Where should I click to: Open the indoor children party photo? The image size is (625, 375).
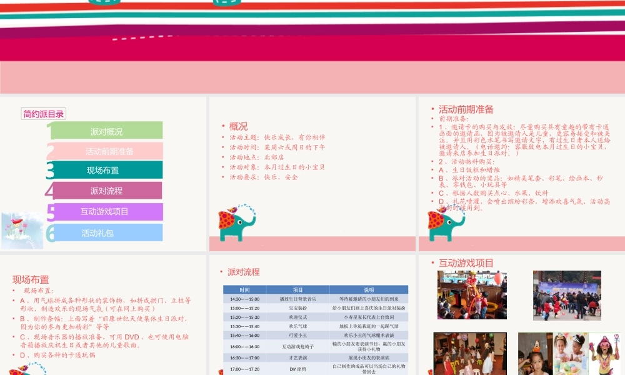tap(471, 354)
